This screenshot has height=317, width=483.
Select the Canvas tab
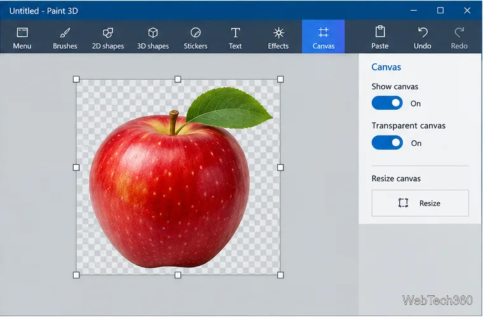(x=323, y=37)
